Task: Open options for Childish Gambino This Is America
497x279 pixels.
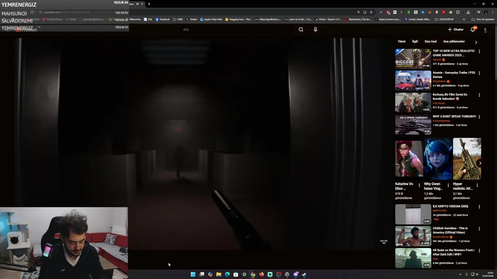Action: click(x=479, y=229)
